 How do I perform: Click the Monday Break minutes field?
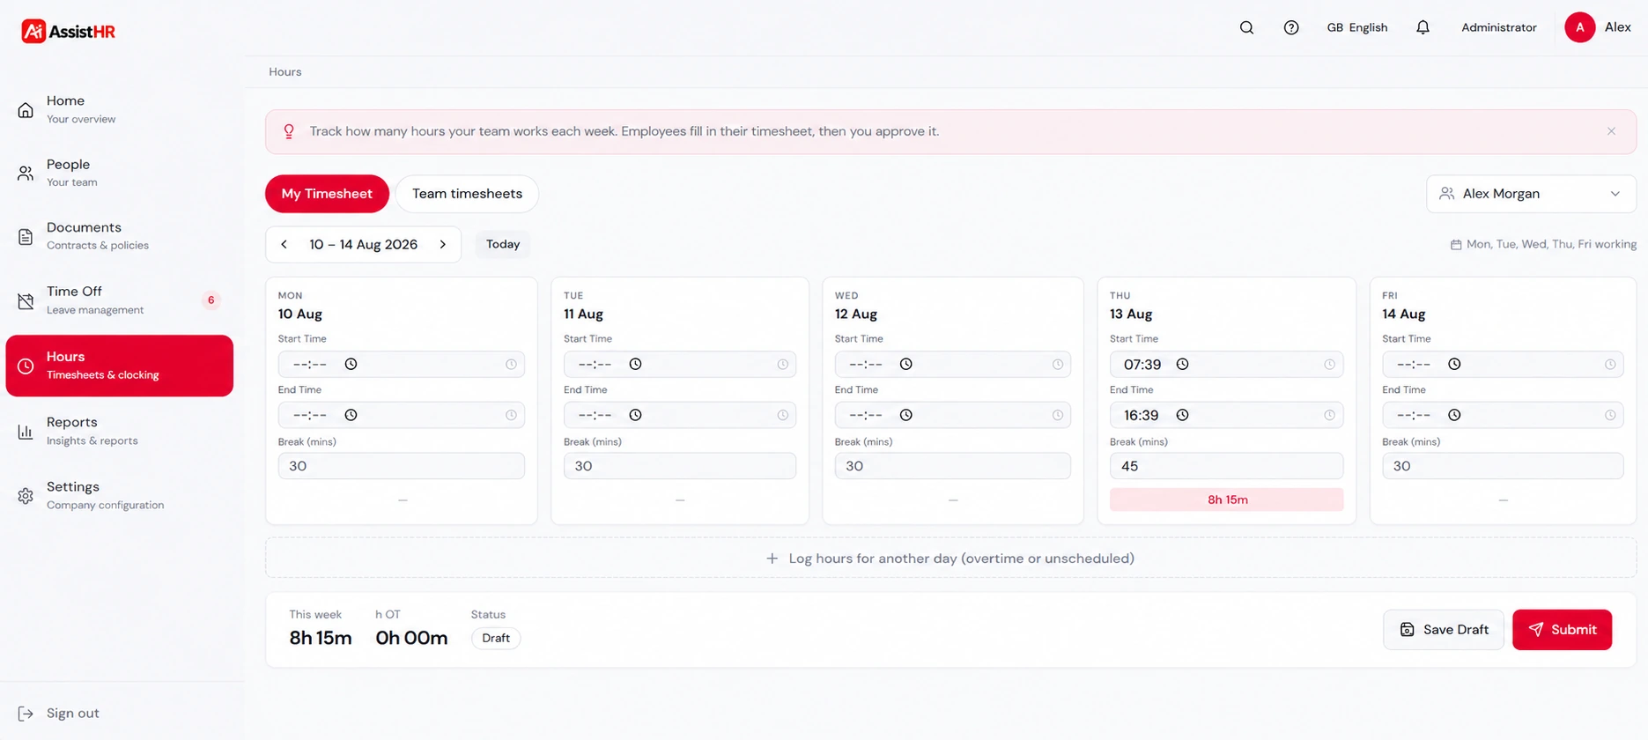pyautogui.click(x=402, y=466)
